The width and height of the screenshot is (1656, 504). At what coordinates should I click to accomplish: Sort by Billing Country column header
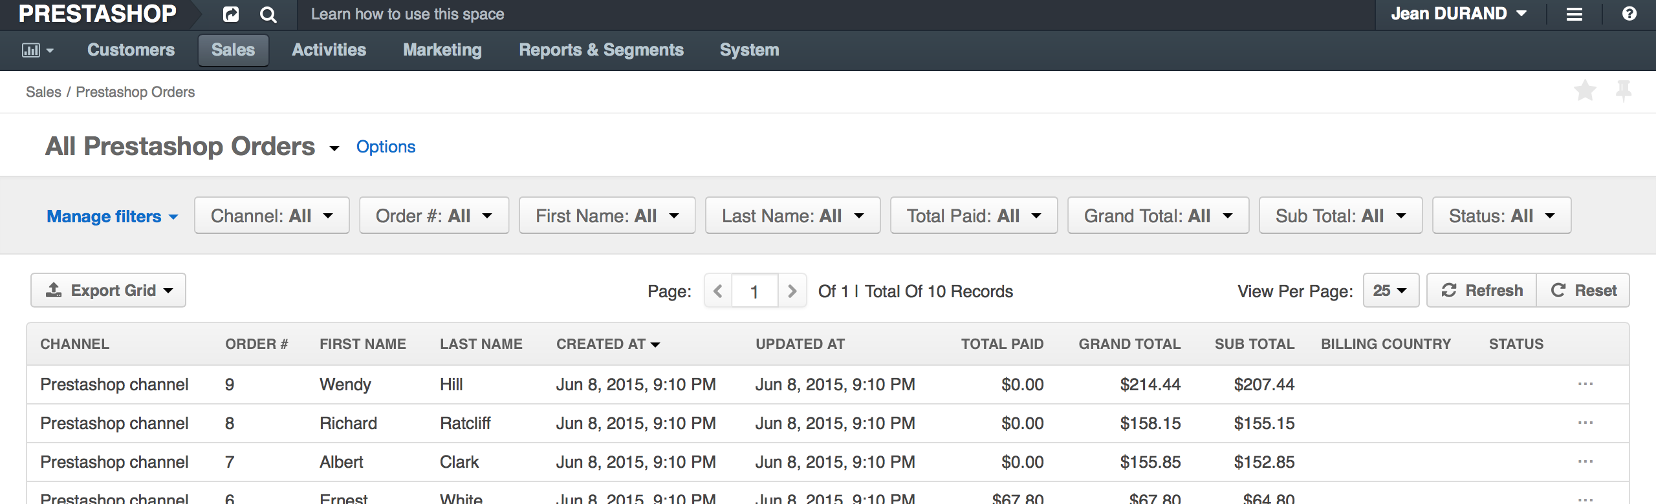[1386, 344]
